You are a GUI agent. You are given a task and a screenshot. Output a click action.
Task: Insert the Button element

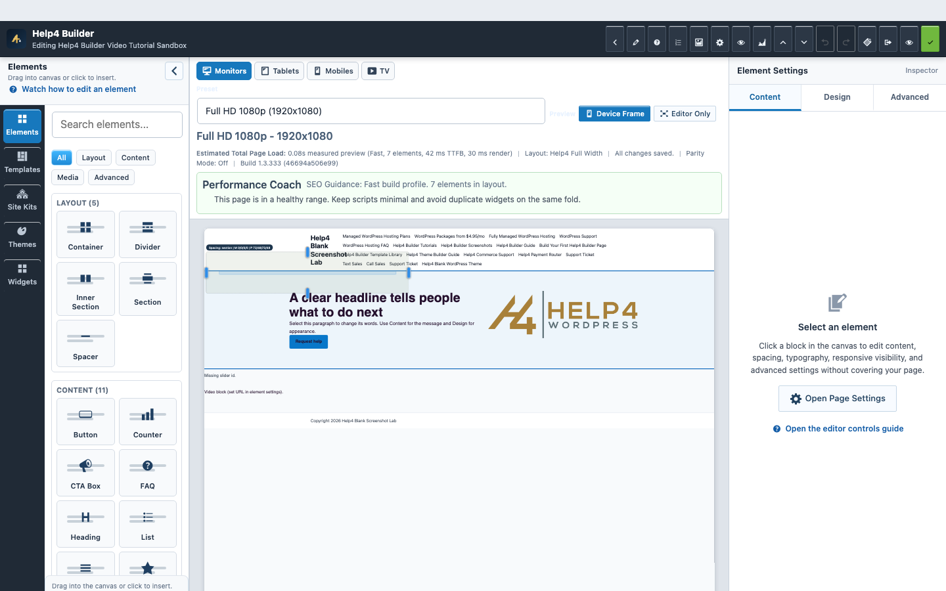(86, 422)
